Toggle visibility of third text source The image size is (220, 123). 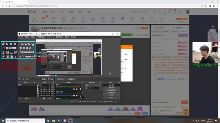point(49,89)
